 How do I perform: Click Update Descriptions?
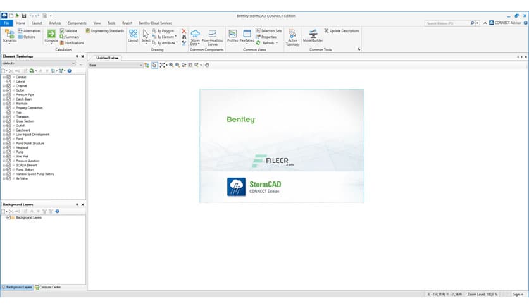point(342,31)
